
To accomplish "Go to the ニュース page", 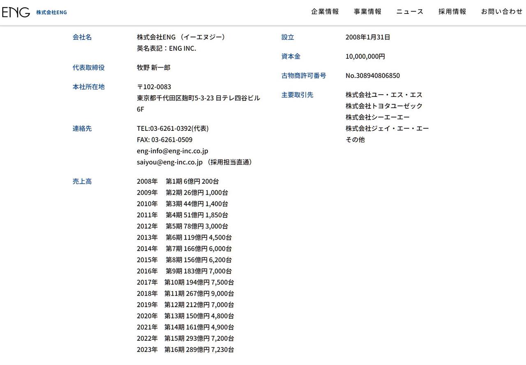I will click(410, 11).
